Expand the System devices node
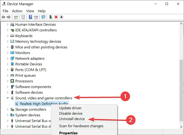 (8, 115)
